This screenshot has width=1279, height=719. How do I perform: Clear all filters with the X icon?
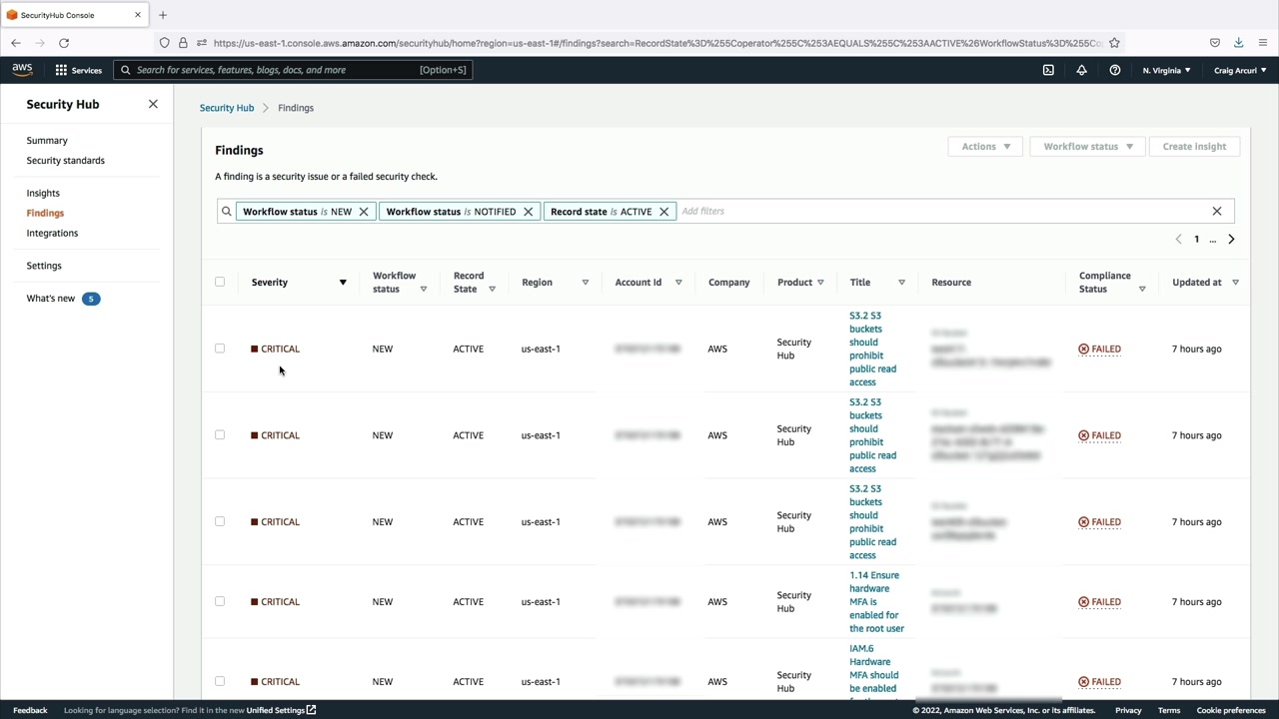click(x=1217, y=212)
